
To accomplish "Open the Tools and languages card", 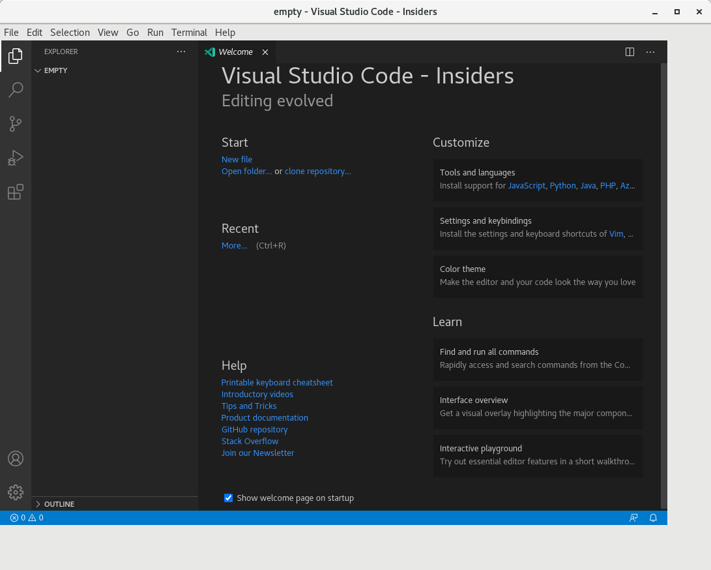I will [538, 180].
